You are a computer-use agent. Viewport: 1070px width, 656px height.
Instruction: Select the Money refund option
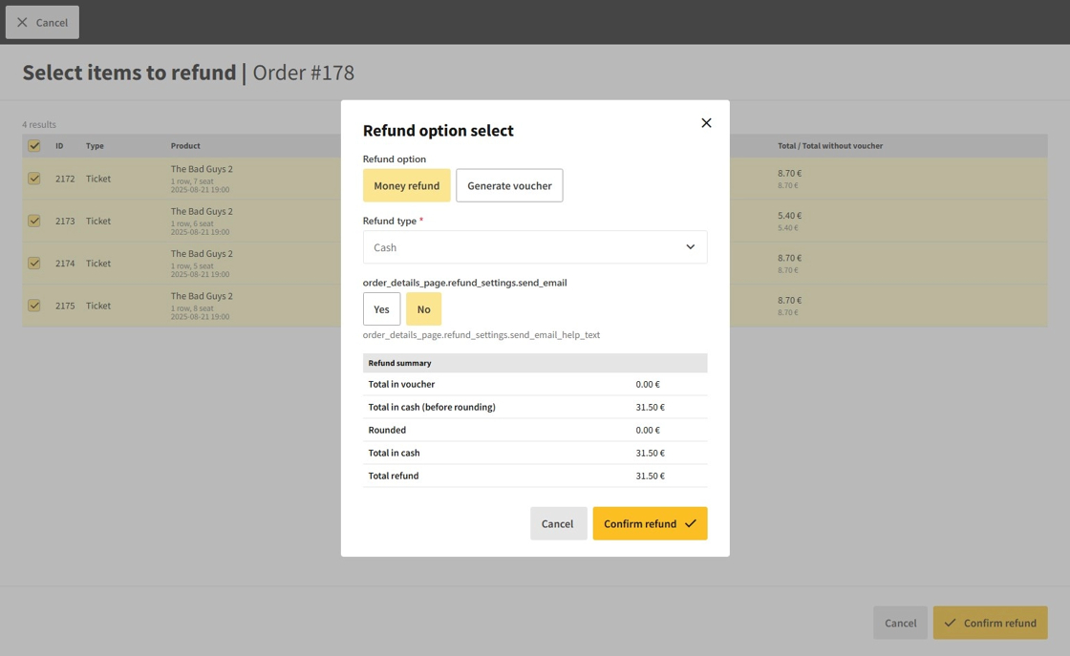click(406, 185)
